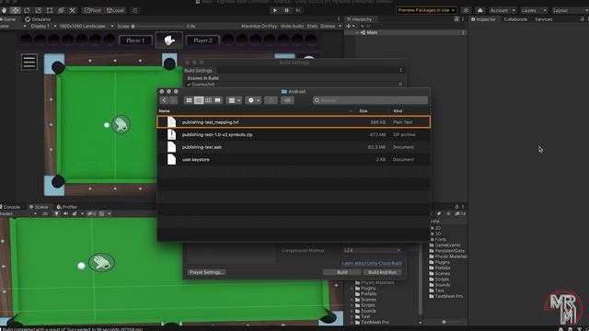Go back in the Finder window
This screenshot has height=331, width=589.
coord(164,100)
